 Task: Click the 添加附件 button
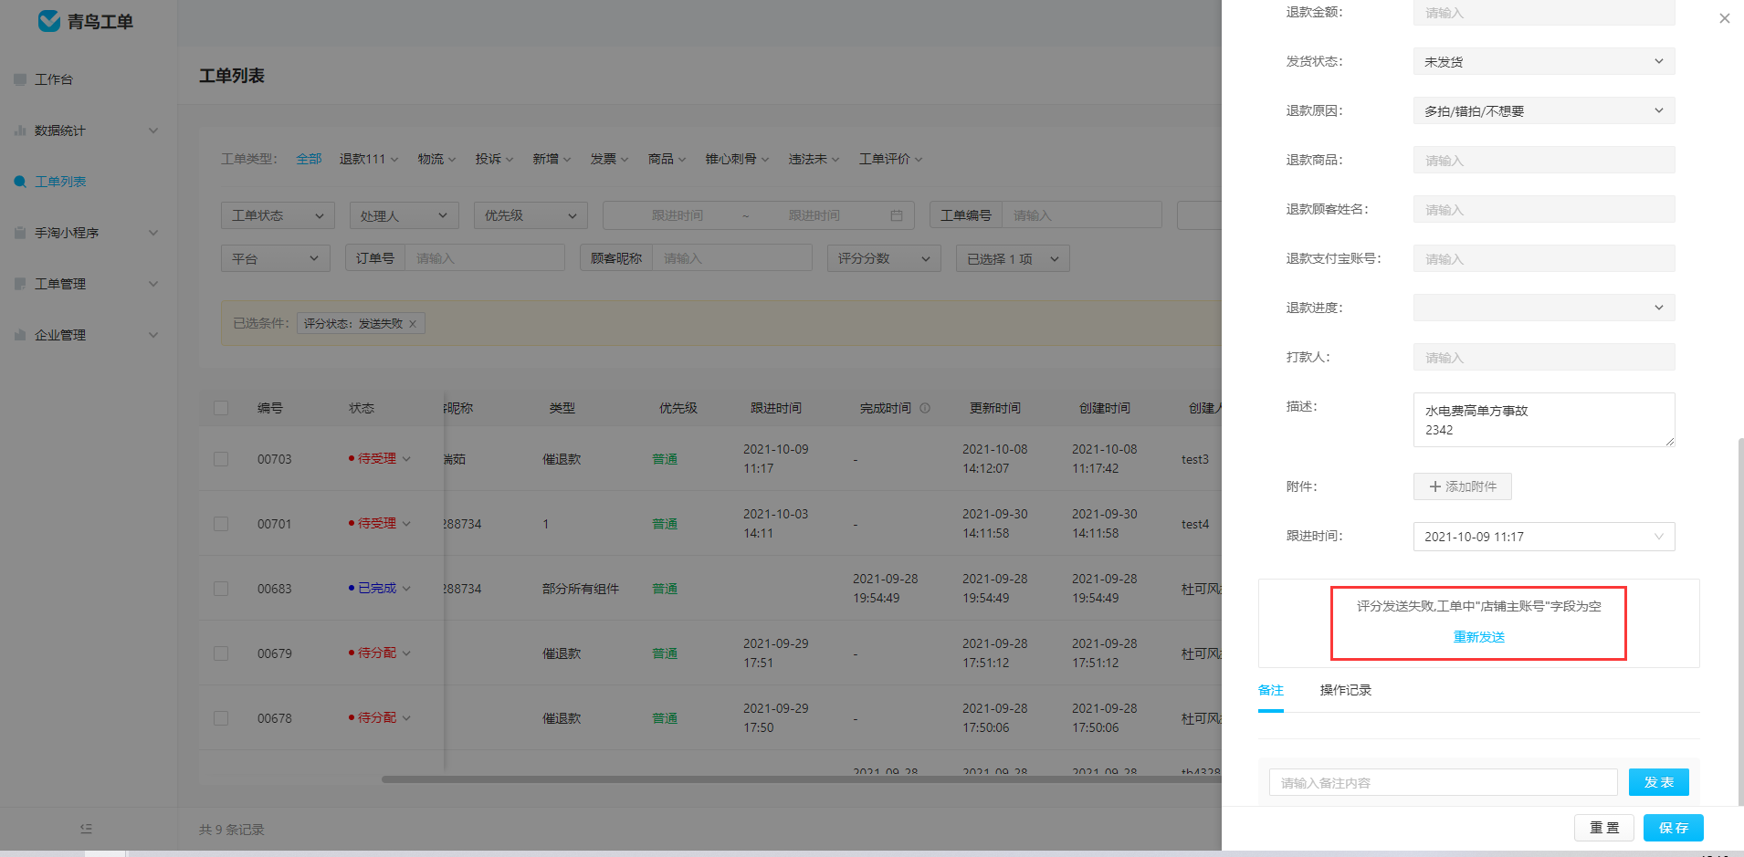tap(1463, 486)
